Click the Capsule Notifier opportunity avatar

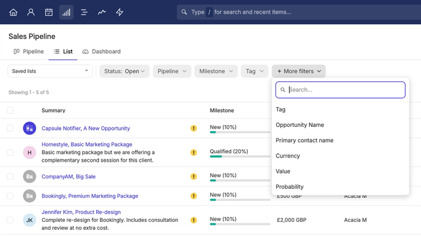point(29,128)
